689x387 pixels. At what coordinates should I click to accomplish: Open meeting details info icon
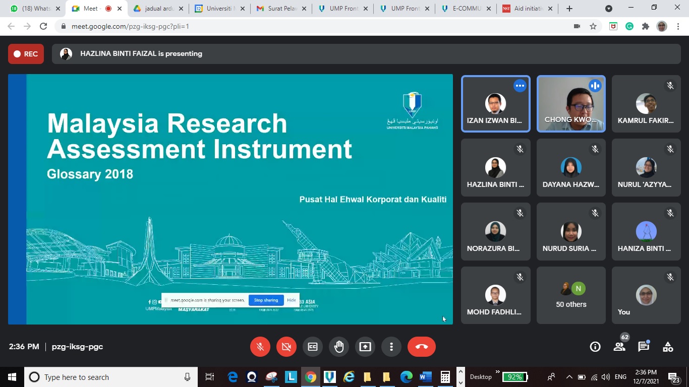click(595, 347)
